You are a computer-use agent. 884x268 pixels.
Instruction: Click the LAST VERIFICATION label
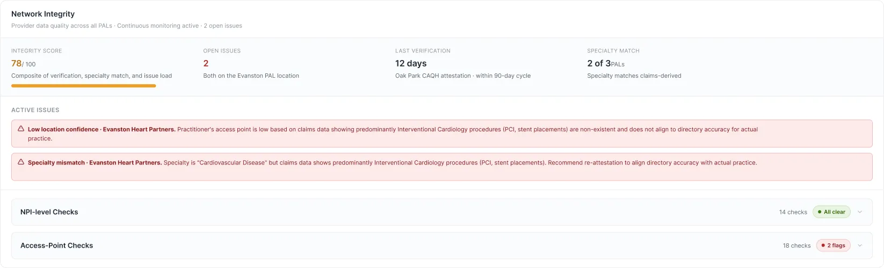point(423,51)
